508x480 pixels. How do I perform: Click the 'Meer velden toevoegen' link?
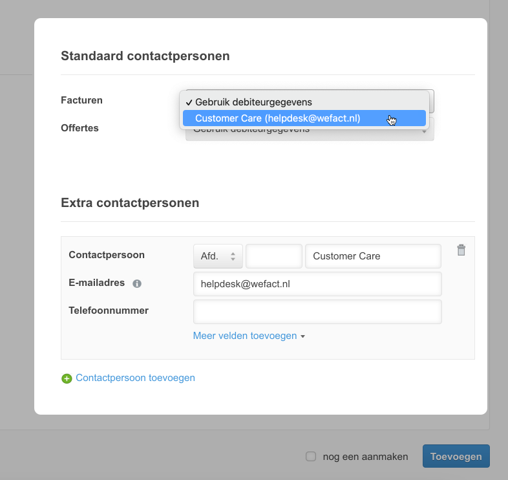point(245,336)
